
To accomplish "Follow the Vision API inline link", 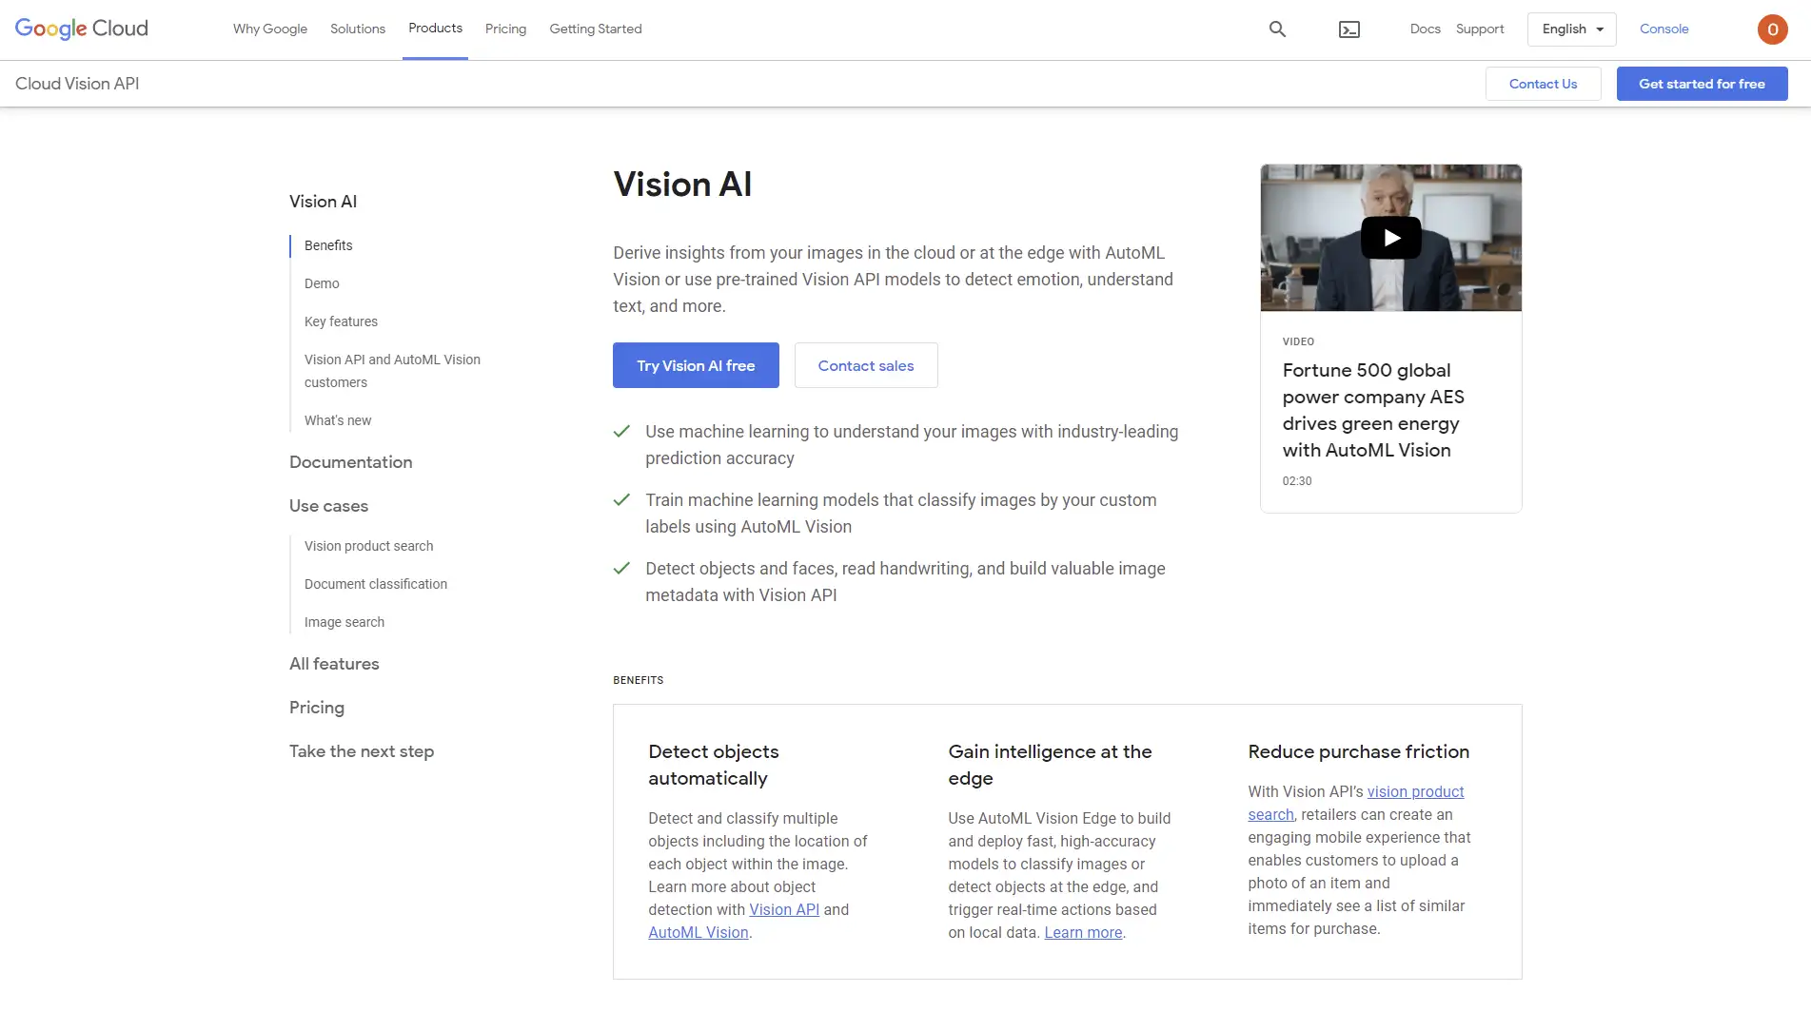I will click(x=784, y=909).
